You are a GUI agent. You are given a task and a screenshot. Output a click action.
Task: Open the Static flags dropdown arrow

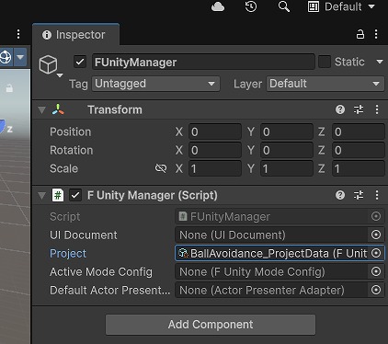coord(380,62)
